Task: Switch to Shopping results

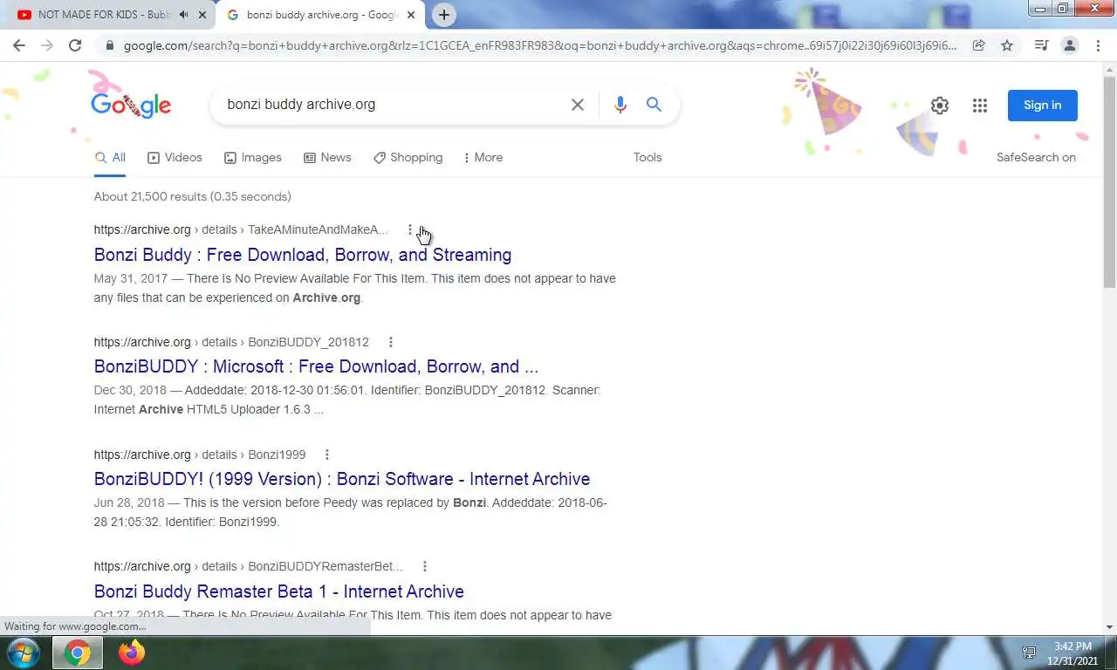Action: [x=408, y=158]
